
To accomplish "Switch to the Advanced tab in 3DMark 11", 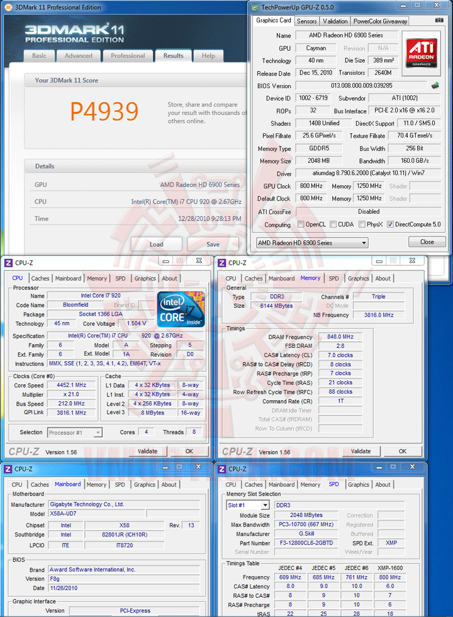I will pyautogui.click(x=78, y=56).
